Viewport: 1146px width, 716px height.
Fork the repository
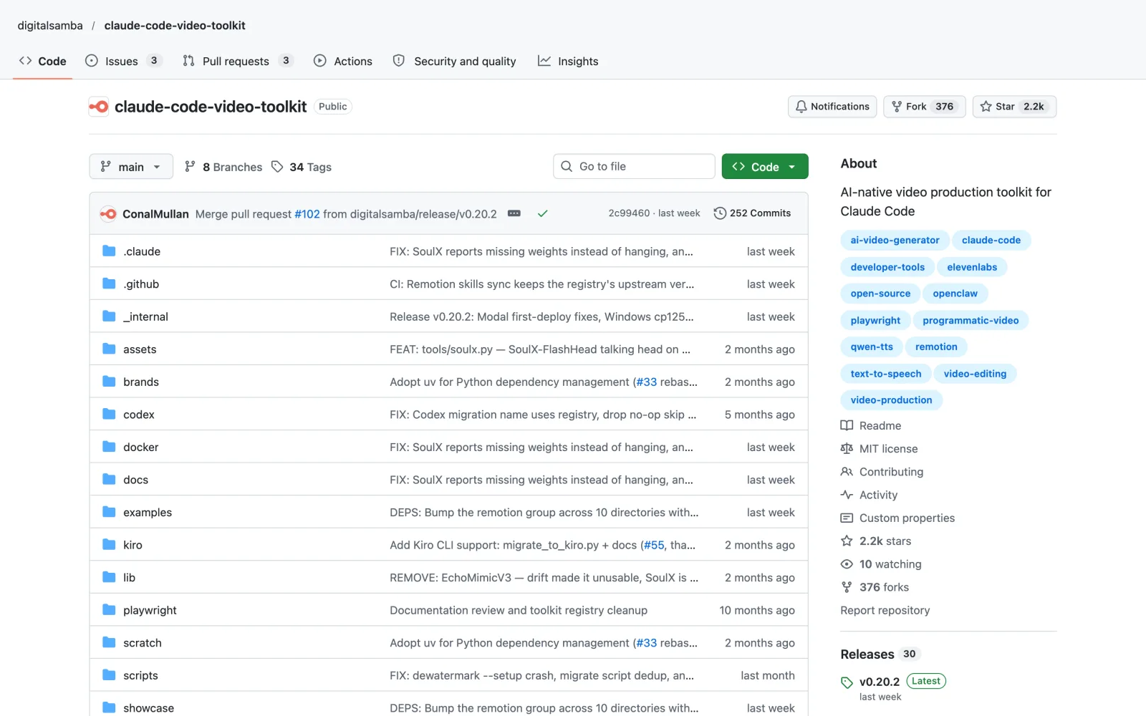coord(924,107)
